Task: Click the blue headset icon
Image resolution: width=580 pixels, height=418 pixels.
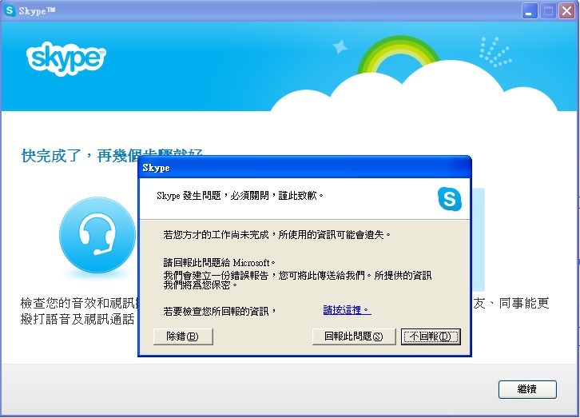Action: point(97,235)
